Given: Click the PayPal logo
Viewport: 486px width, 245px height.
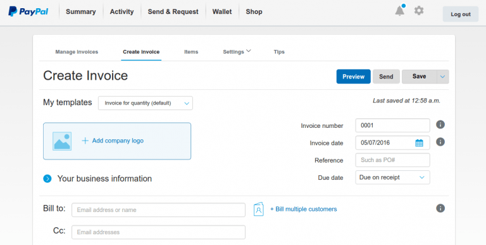Looking at the screenshot, I should [28, 11].
